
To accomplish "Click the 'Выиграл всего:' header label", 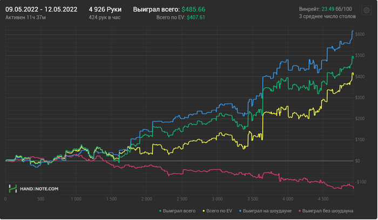I will pyautogui.click(x=157, y=9).
